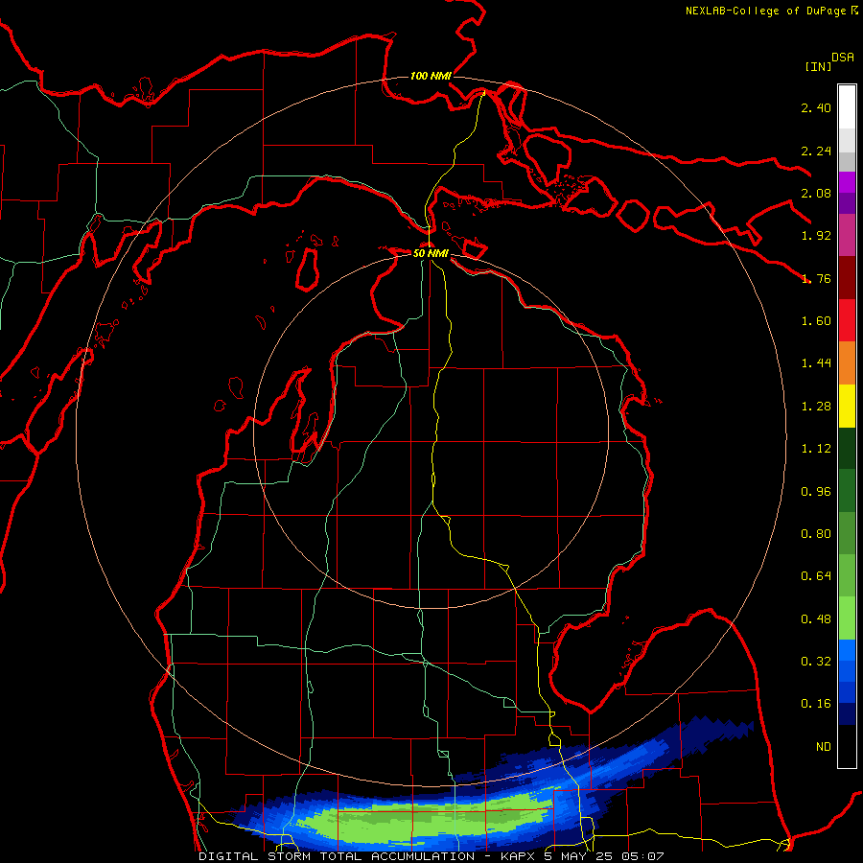Click the 2.08 legend value

[x=816, y=193]
